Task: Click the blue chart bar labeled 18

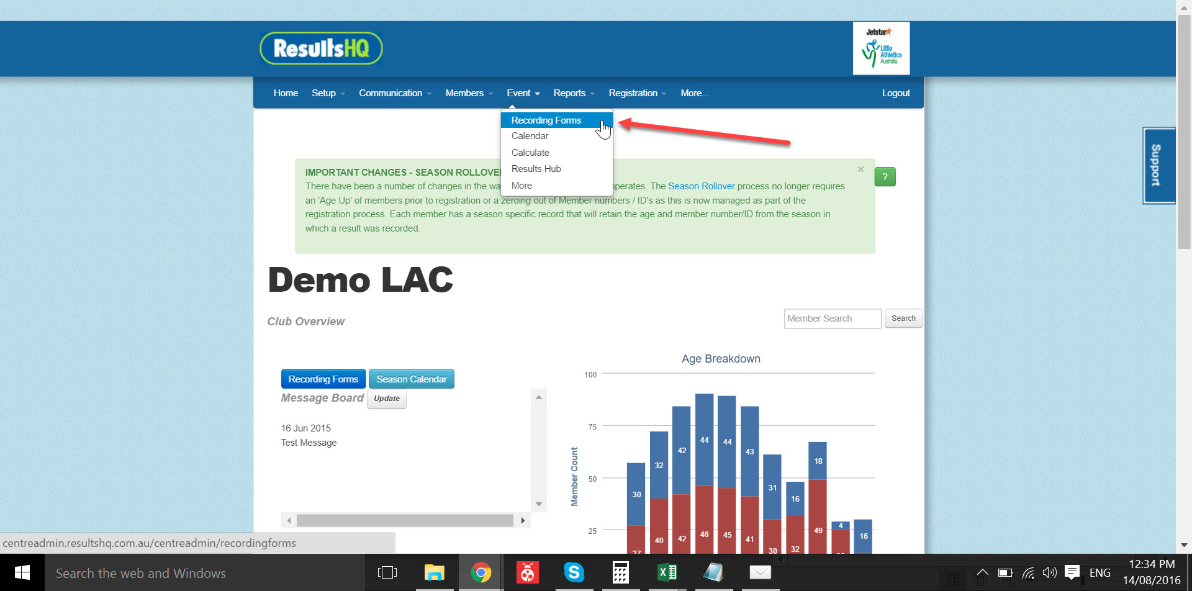Action: [x=818, y=461]
